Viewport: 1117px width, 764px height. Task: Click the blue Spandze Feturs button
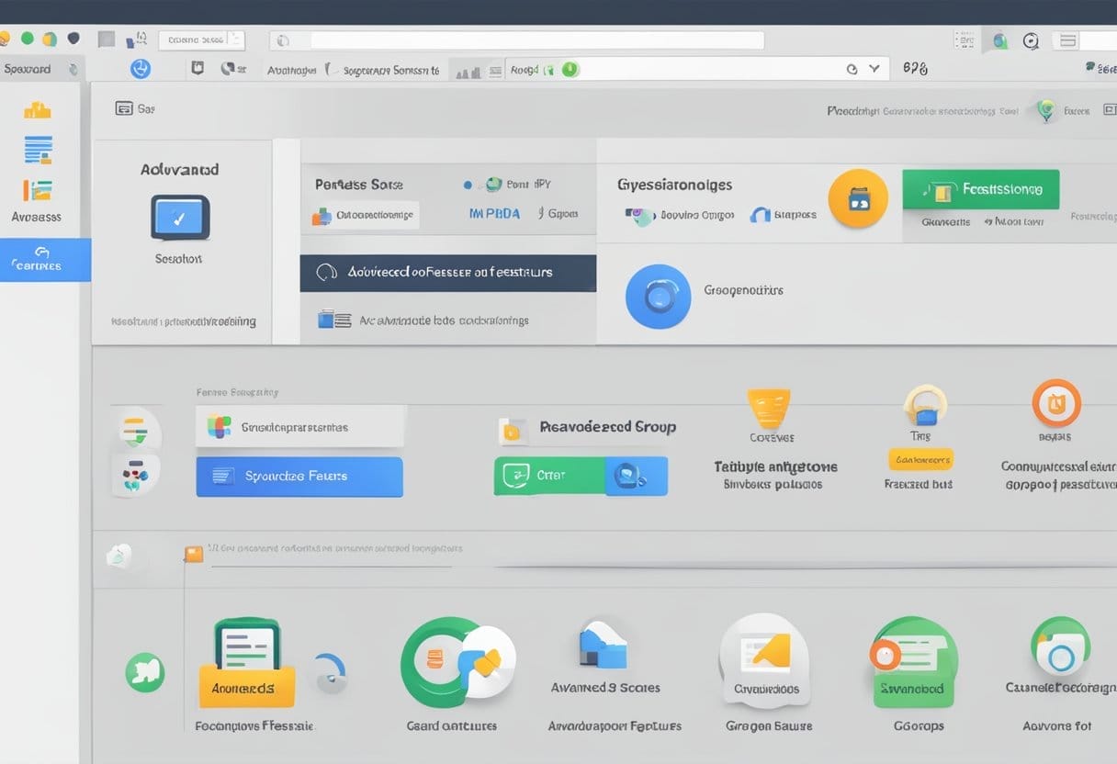(299, 477)
